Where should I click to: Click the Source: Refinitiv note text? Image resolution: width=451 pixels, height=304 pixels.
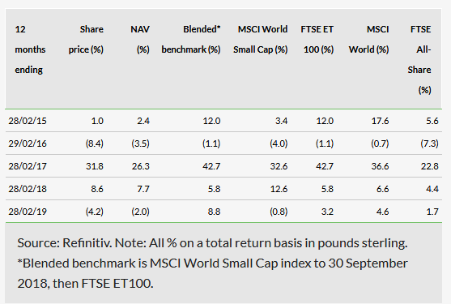point(212,243)
